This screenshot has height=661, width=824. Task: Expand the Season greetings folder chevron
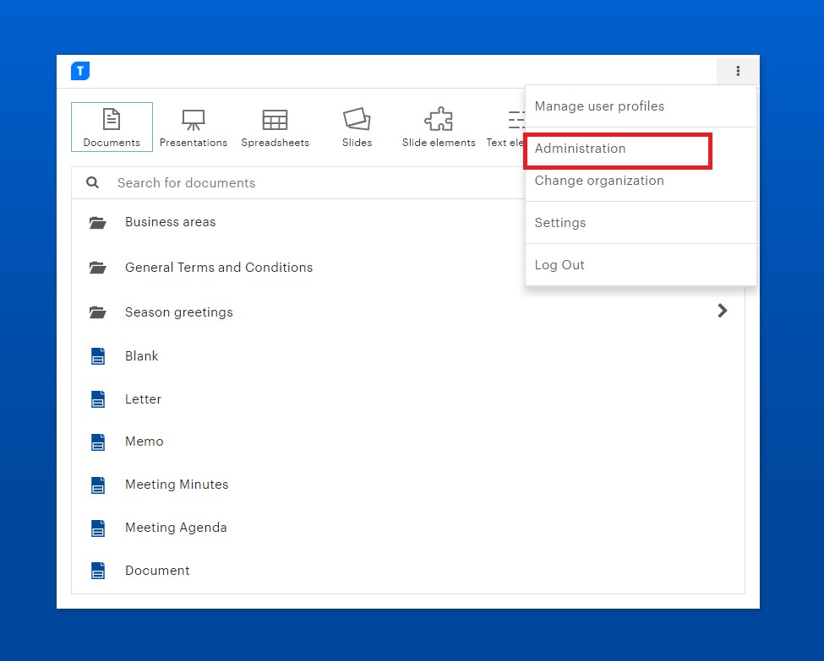coord(723,311)
